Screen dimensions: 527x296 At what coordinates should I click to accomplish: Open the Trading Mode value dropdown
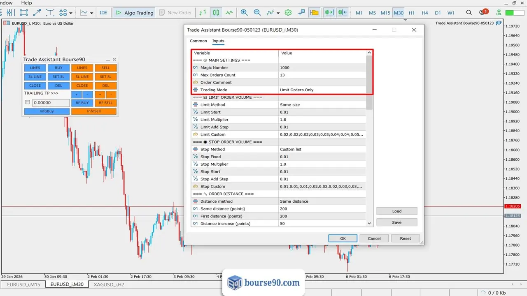pos(322,90)
